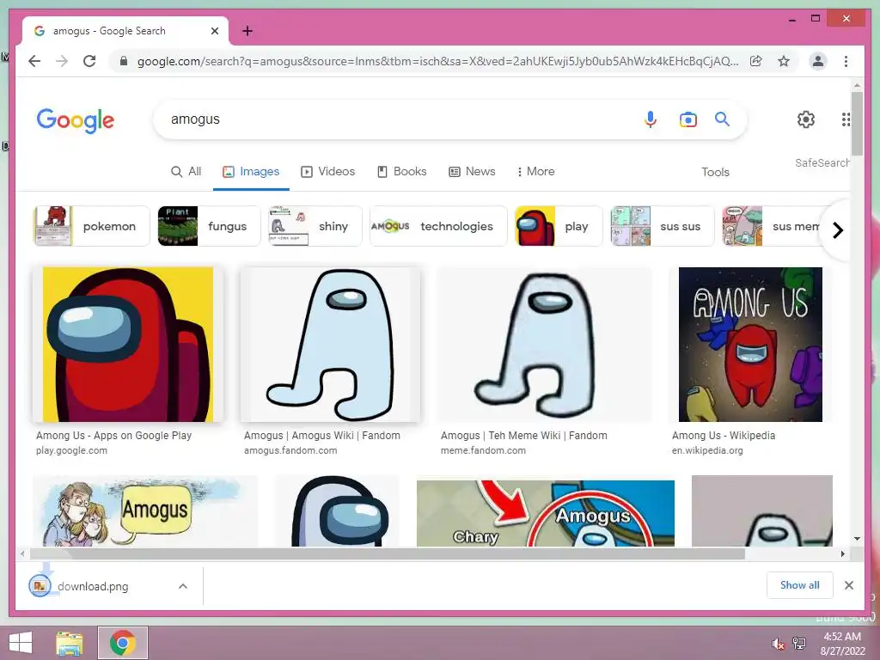Screen dimensions: 880x660
Task: Apply the shiny suggestion chip
Action: pyautogui.click(x=315, y=226)
